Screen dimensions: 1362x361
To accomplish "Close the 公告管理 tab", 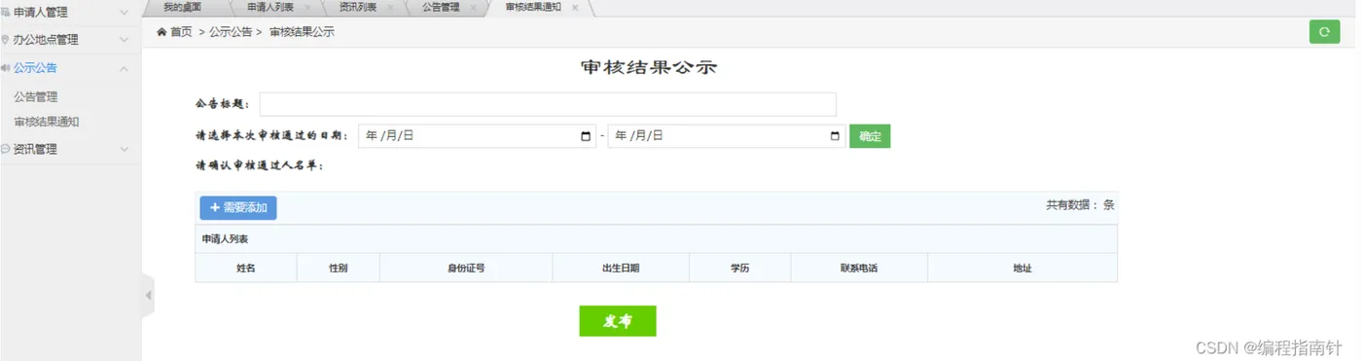I will 474,7.
